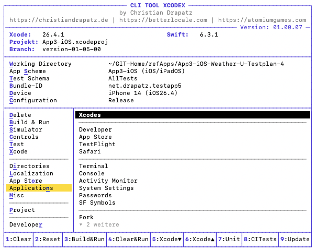Click the Version: 01.00.07 label
315x250 pixels.
pos(271,27)
